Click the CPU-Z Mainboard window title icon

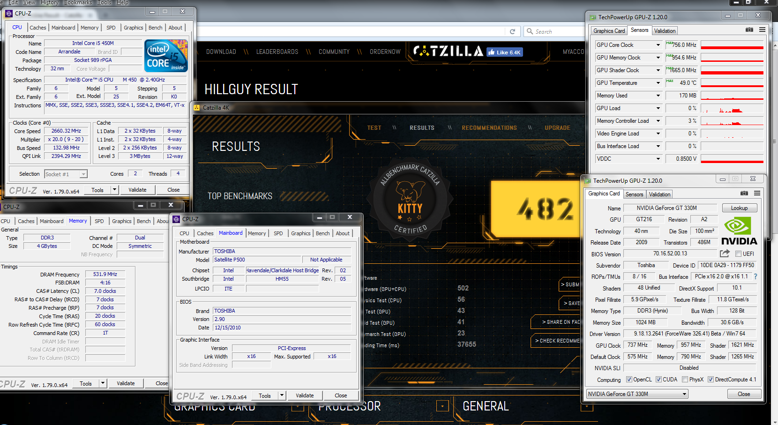[x=176, y=219]
